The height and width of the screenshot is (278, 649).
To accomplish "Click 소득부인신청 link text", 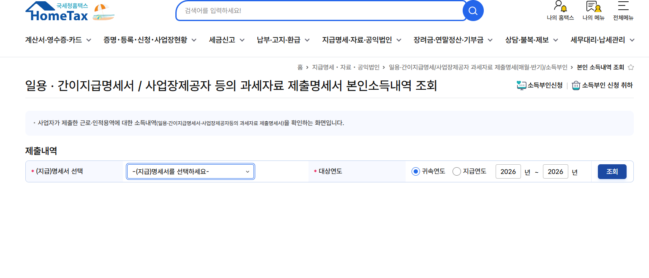I will [x=545, y=86].
